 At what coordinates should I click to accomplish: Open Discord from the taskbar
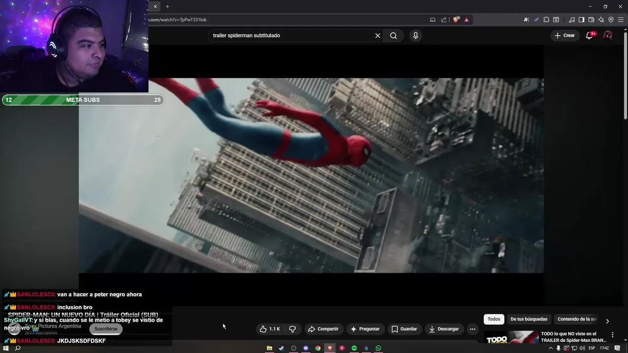click(x=306, y=348)
